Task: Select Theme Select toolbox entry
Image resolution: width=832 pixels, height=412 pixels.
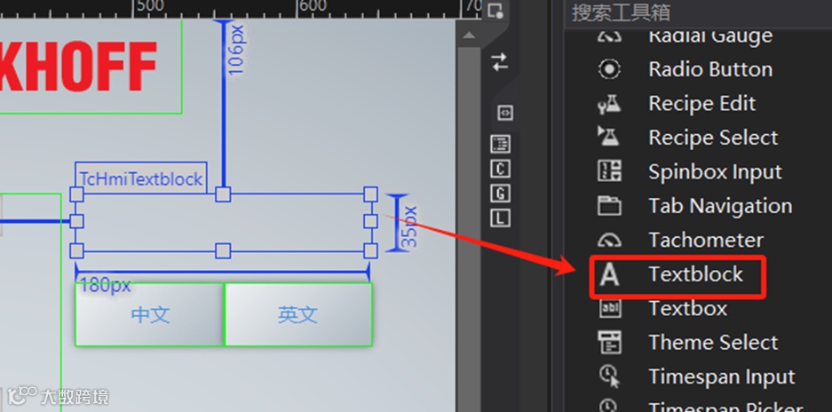Action: pyautogui.click(x=713, y=343)
